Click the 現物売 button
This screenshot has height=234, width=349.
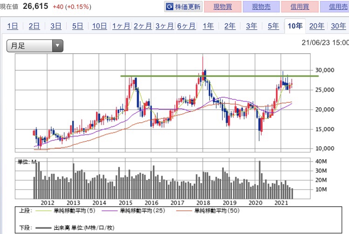pyautogui.click(x=261, y=7)
